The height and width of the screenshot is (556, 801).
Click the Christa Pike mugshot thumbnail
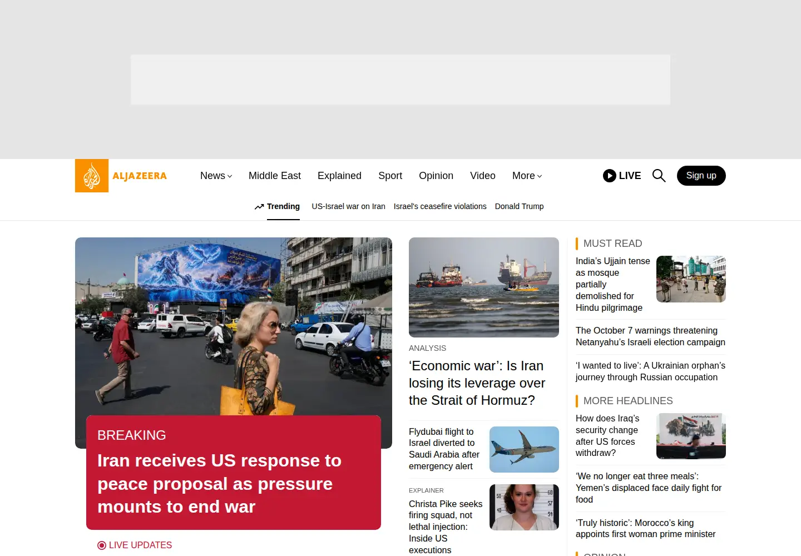(524, 507)
